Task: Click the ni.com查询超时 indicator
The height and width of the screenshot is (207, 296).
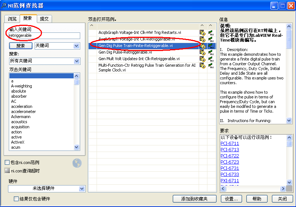Action: tap(7, 171)
